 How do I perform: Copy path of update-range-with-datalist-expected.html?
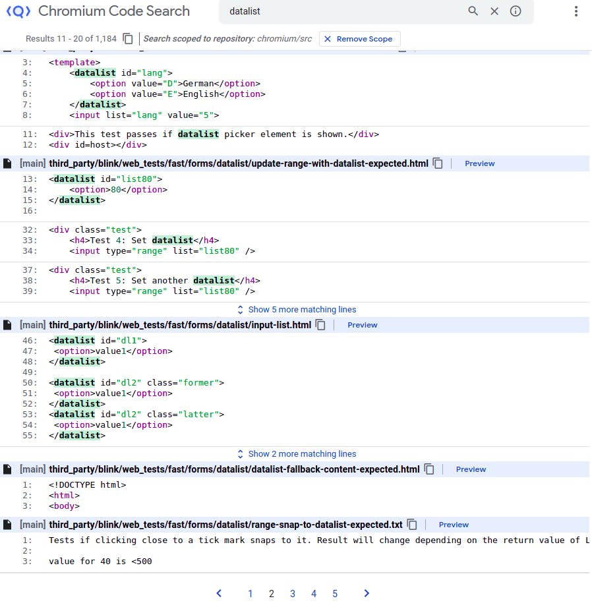[438, 163]
